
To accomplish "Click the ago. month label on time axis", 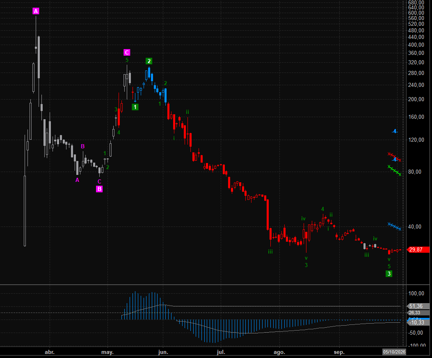I will click(x=279, y=352).
